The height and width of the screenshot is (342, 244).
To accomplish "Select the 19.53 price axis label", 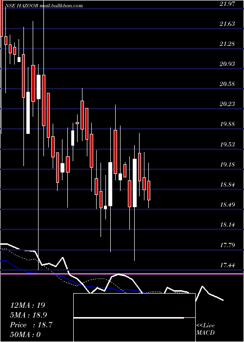I will point(227,144).
